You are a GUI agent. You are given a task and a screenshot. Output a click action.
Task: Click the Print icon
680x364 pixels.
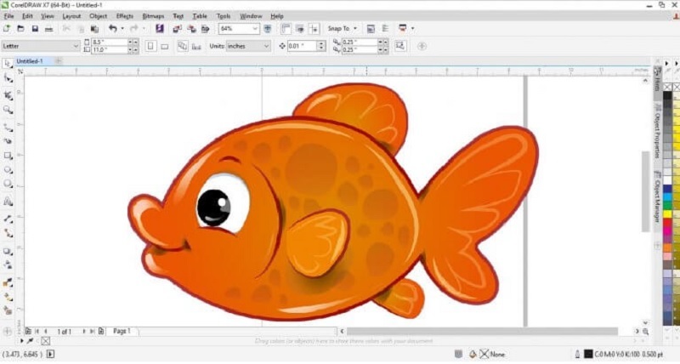point(49,29)
